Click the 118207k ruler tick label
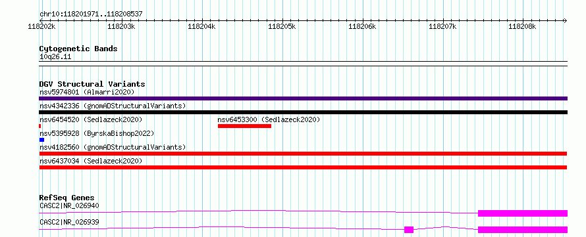The height and width of the screenshot is (237, 586). tap(442, 26)
